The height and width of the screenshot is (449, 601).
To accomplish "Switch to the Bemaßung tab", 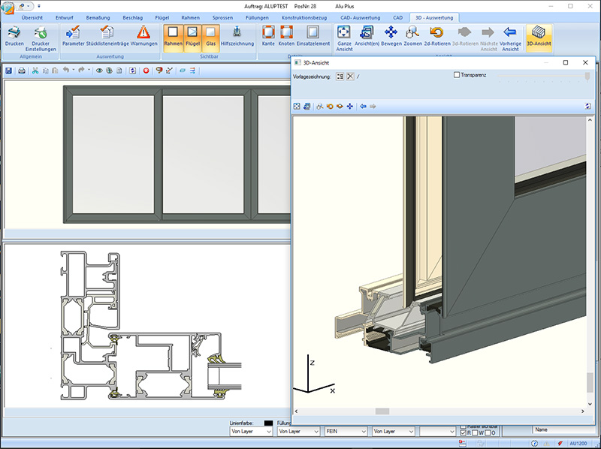I will pos(98,17).
